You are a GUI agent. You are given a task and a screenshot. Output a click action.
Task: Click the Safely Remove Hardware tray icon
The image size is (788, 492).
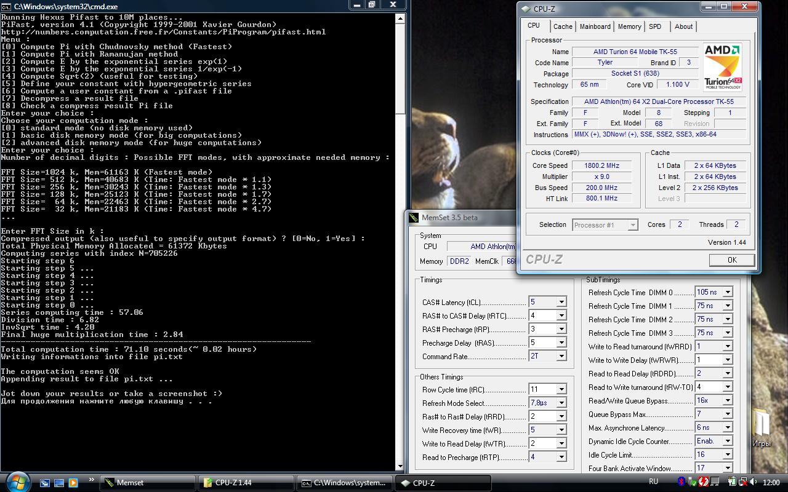tap(693, 482)
